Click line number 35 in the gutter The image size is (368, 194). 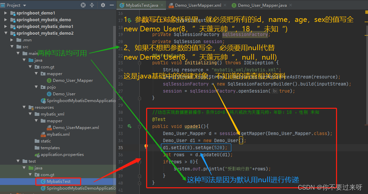pos(121,148)
